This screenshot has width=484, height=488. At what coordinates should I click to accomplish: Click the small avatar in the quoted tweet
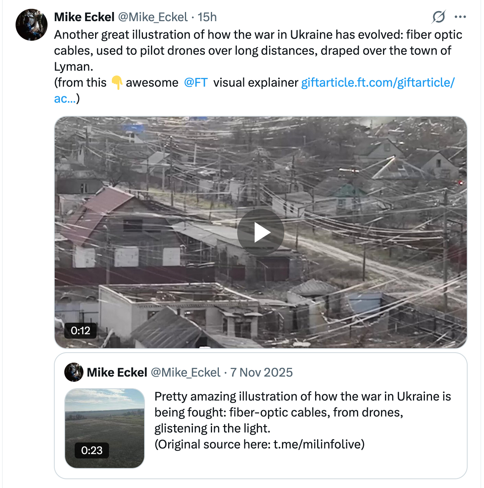point(73,372)
